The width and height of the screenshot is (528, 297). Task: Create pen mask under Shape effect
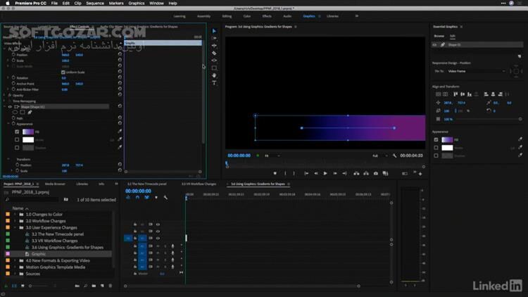click(30, 112)
